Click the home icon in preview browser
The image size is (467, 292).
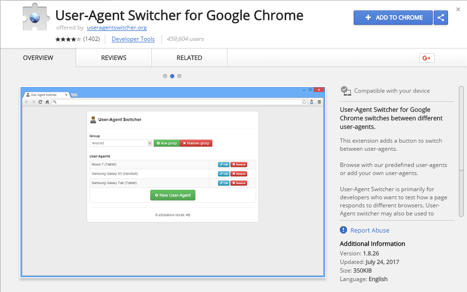coord(47,102)
